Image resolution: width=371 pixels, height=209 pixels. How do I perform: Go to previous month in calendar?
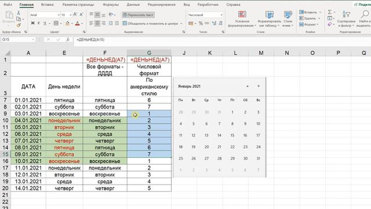[x=248, y=87]
